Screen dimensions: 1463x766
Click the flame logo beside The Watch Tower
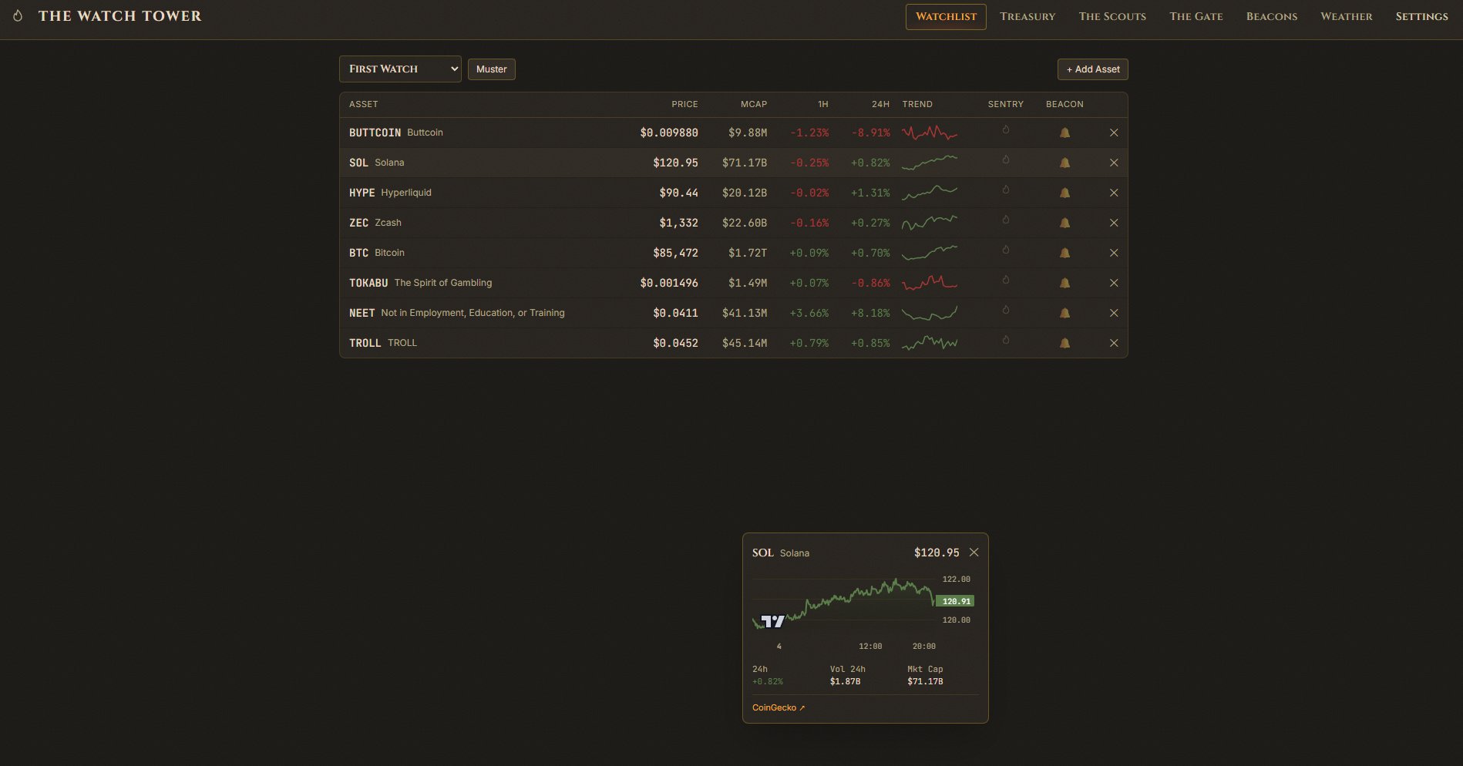(18, 16)
